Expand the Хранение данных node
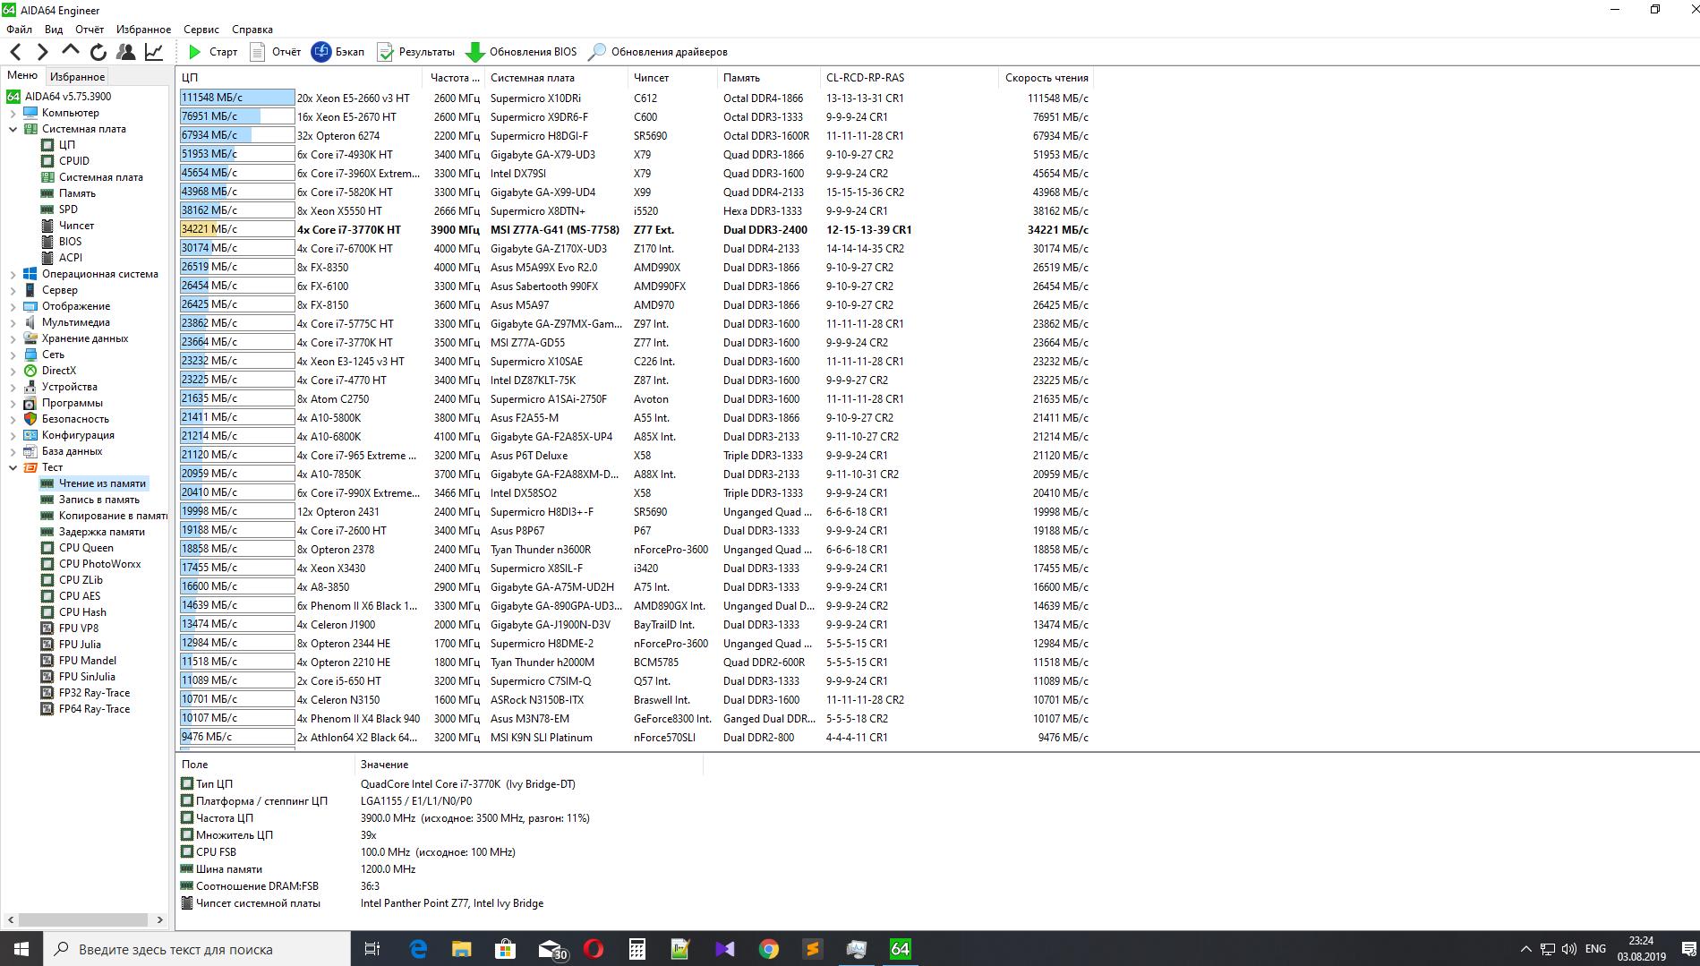This screenshot has width=1700, height=966. 13,338
